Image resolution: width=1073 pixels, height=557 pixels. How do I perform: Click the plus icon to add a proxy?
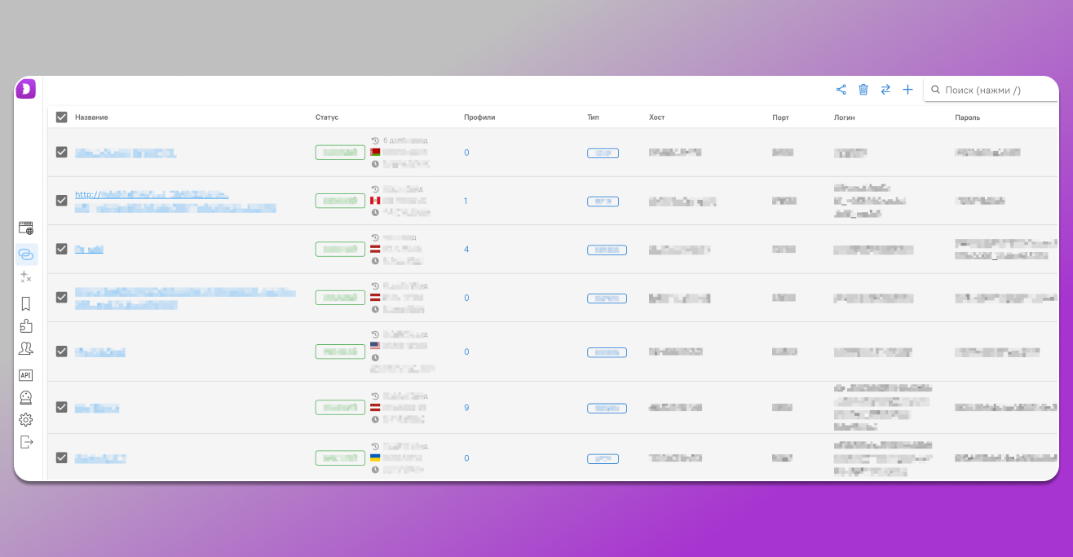point(907,90)
